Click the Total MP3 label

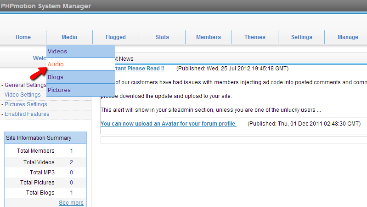pyautogui.click(x=42, y=172)
